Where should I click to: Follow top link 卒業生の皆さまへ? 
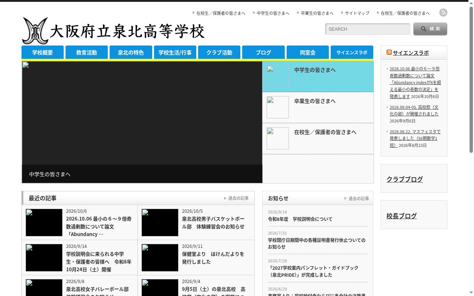coord(317,13)
